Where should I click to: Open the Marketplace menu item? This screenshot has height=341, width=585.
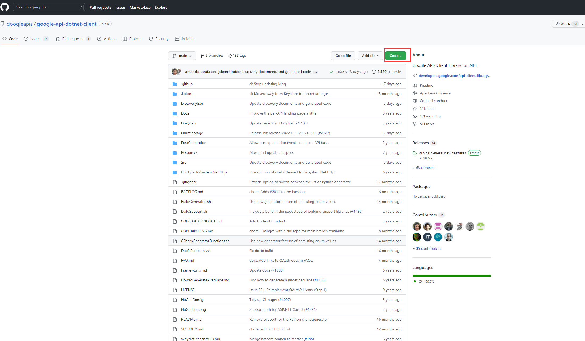pyautogui.click(x=140, y=7)
